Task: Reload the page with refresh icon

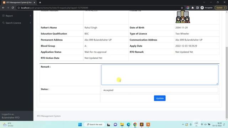Action: click(13, 8)
